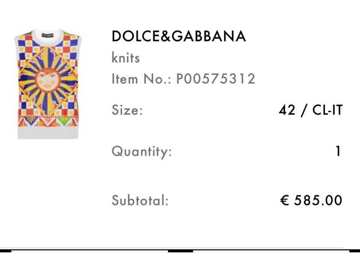Select item number P00575312
This screenshot has height=253, width=360.
216,79
